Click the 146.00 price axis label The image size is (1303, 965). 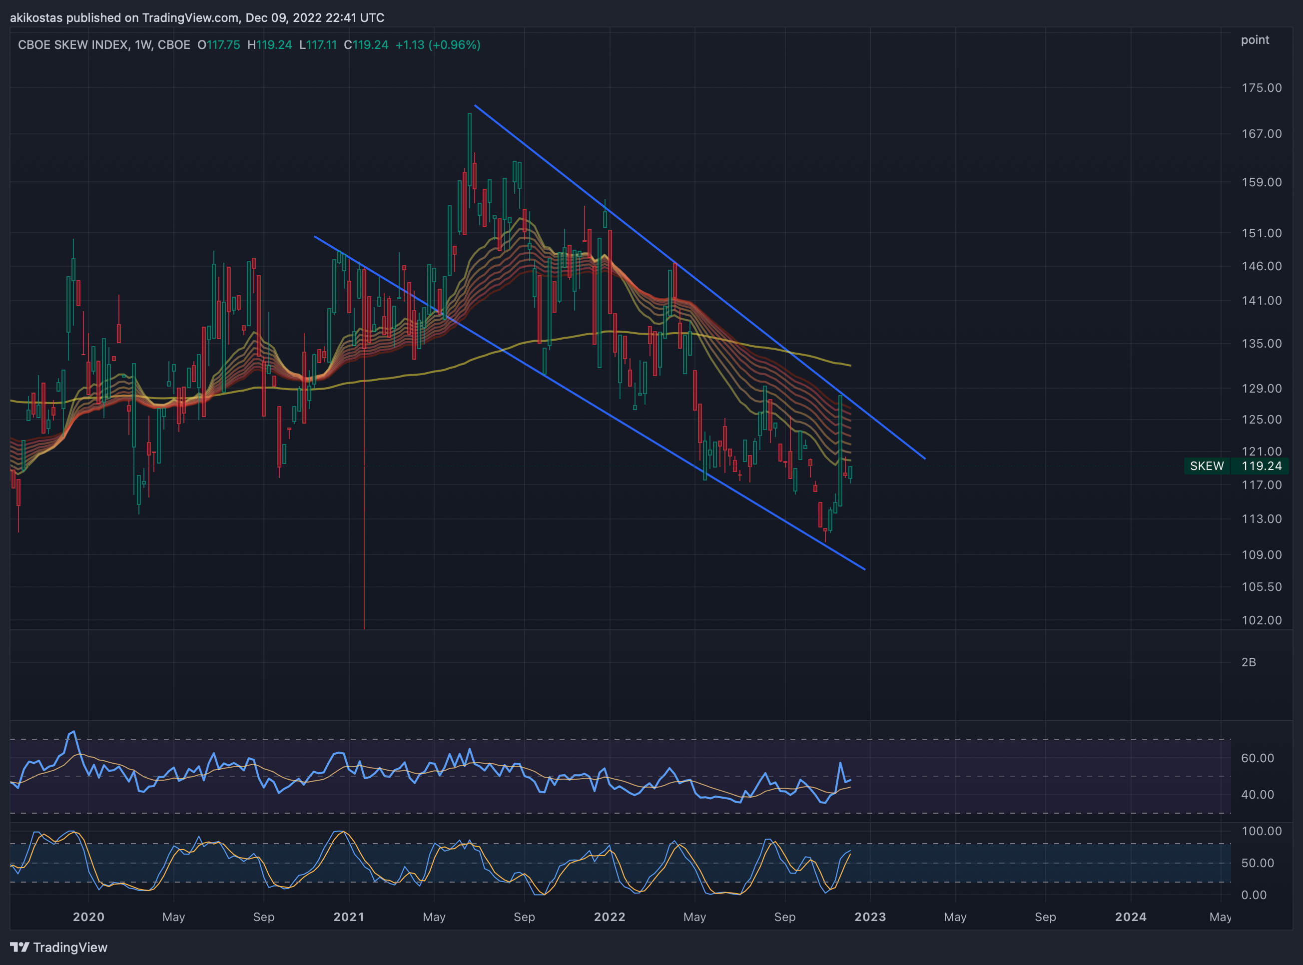[x=1262, y=266]
